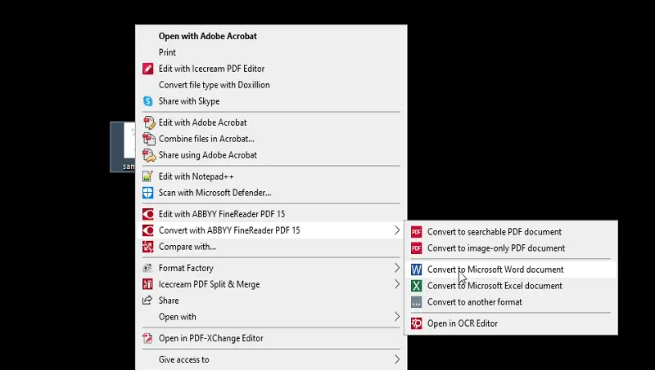
Task: Choose Convert to Microsoft Word document
Action: [511, 270]
